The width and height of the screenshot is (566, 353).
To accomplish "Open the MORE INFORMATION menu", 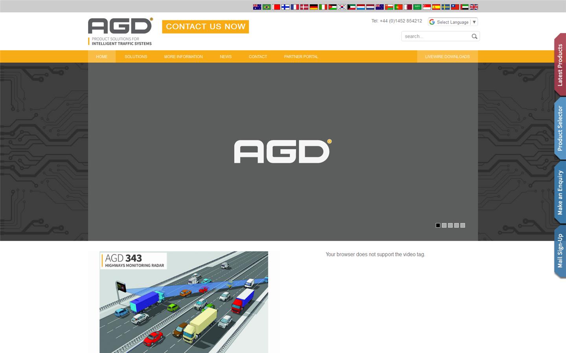I will [183, 56].
